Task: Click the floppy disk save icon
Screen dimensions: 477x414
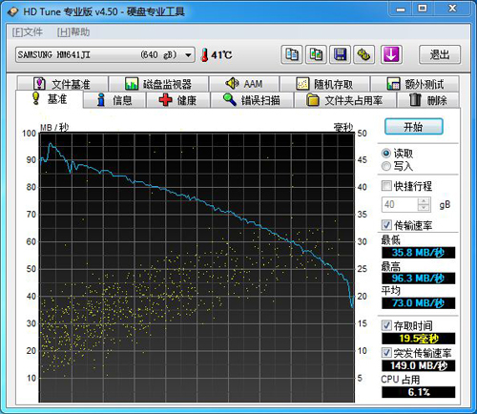Action: point(340,54)
